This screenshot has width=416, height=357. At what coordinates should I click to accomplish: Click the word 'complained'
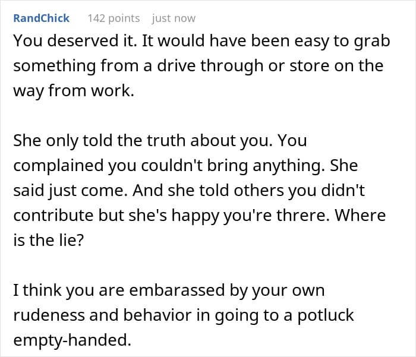58,166
